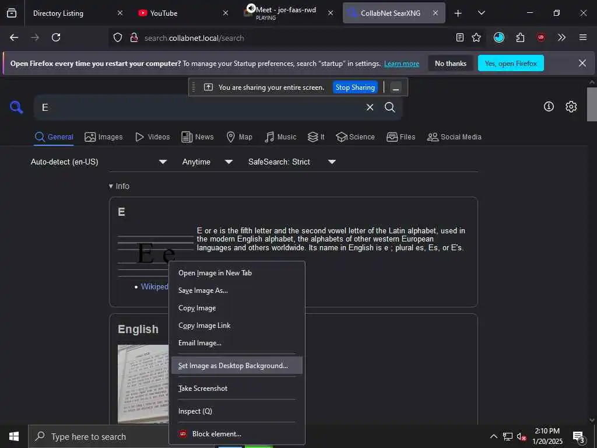This screenshot has width=597, height=448.
Task: Open the SafeSearch: Strict dropdown
Action: [x=292, y=162]
